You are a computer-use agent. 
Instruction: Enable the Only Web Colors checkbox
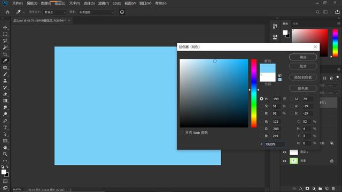click(x=182, y=133)
